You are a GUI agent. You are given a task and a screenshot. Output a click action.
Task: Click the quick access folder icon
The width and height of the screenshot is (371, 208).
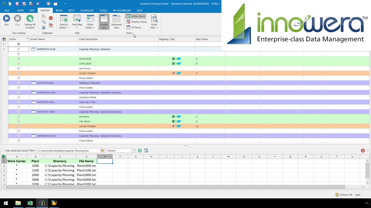(55, 4)
